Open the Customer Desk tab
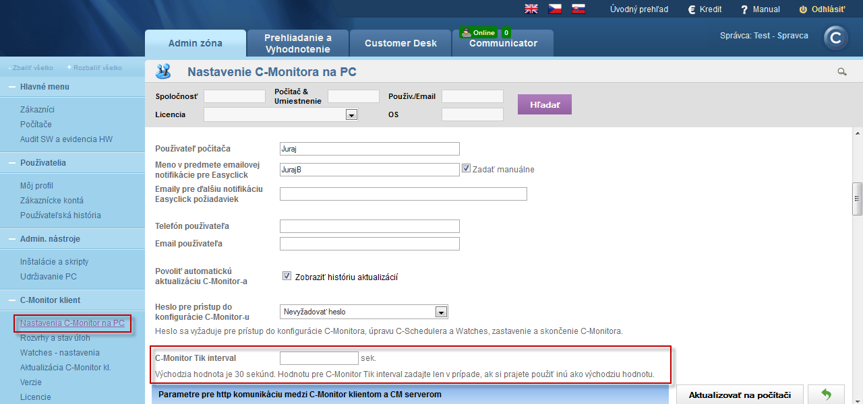 point(400,44)
